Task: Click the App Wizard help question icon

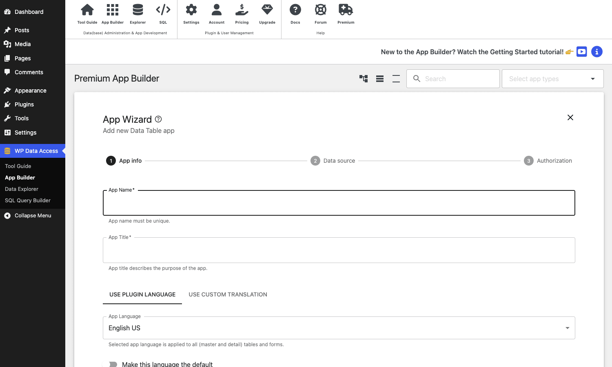Action: [x=158, y=119]
